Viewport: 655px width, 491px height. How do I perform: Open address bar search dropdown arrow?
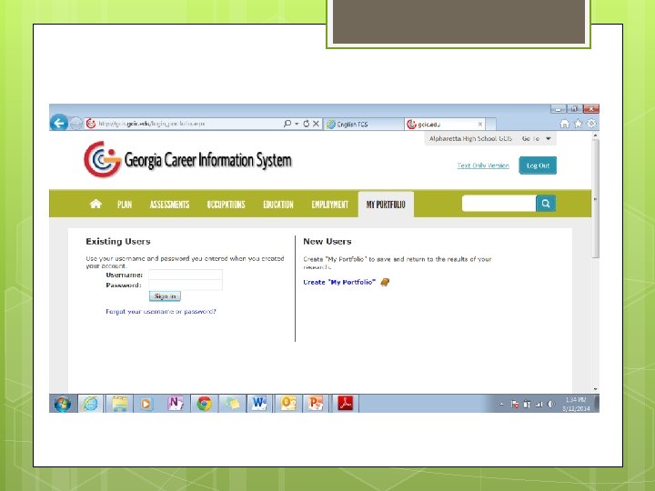coord(297,124)
